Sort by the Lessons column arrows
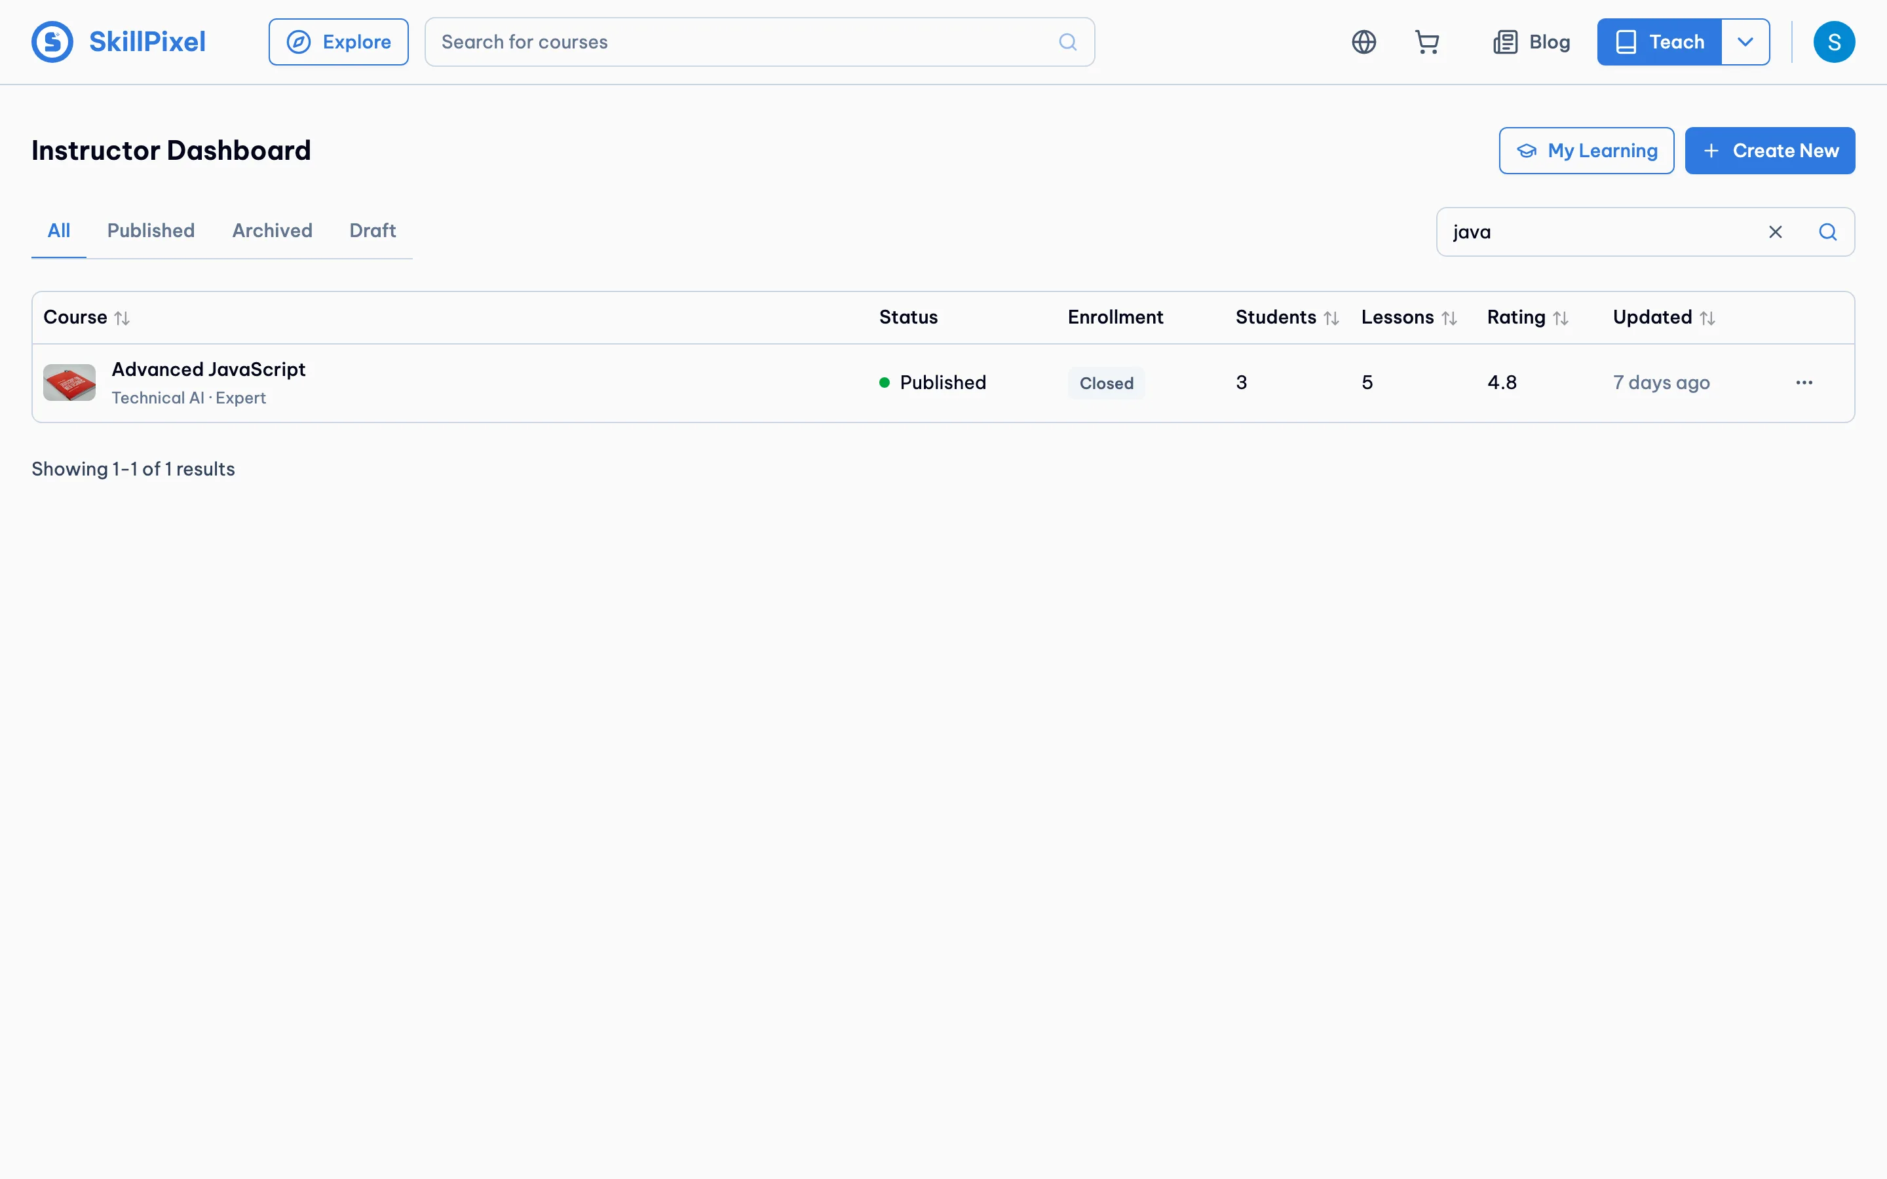The width and height of the screenshot is (1887, 1179). [1449, 318]
